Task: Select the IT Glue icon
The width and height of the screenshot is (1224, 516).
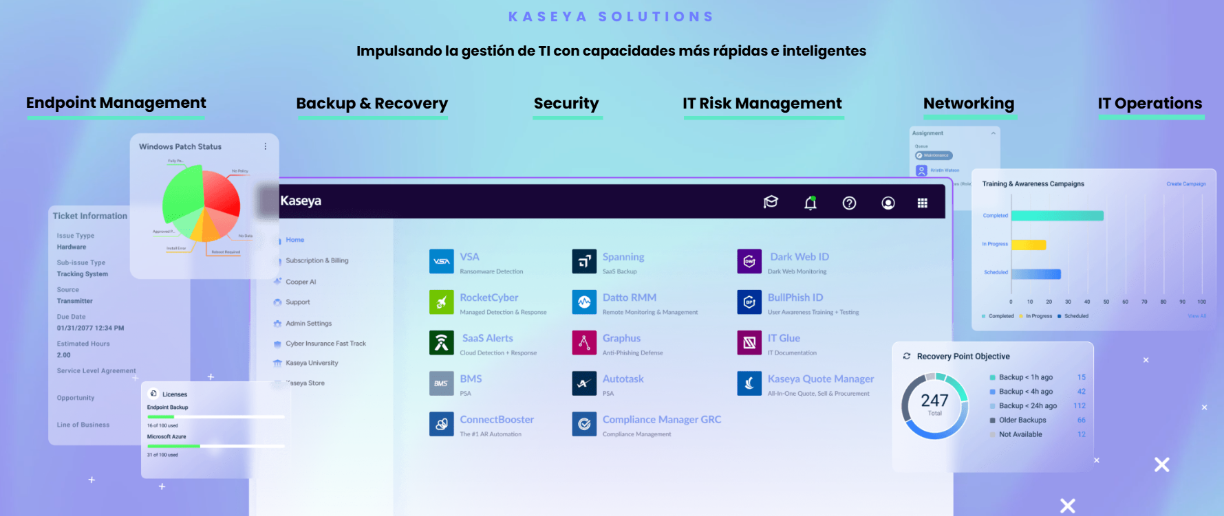Action: (749, 343)
